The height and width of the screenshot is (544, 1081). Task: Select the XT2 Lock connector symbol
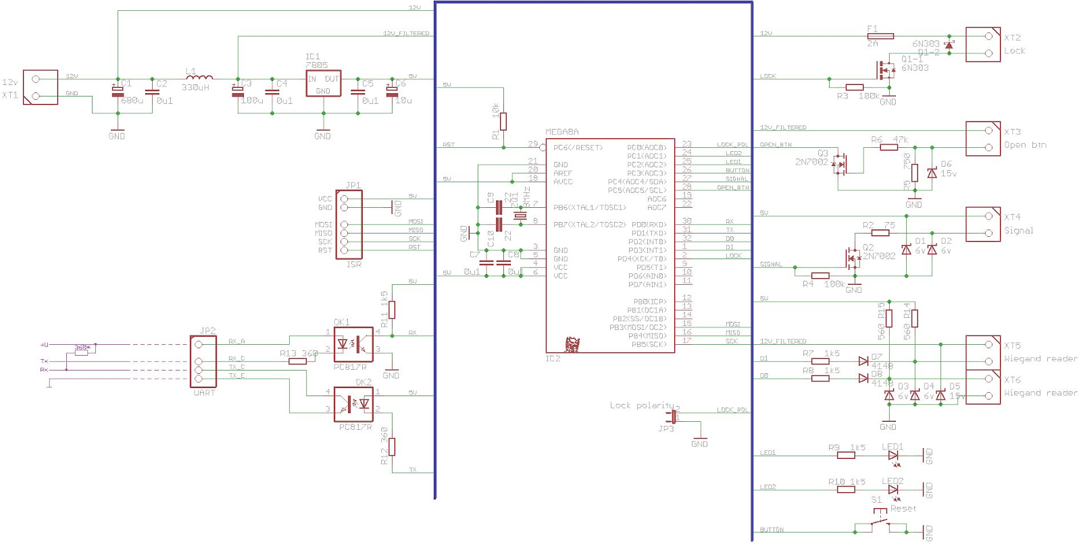(x=982, y=45)
